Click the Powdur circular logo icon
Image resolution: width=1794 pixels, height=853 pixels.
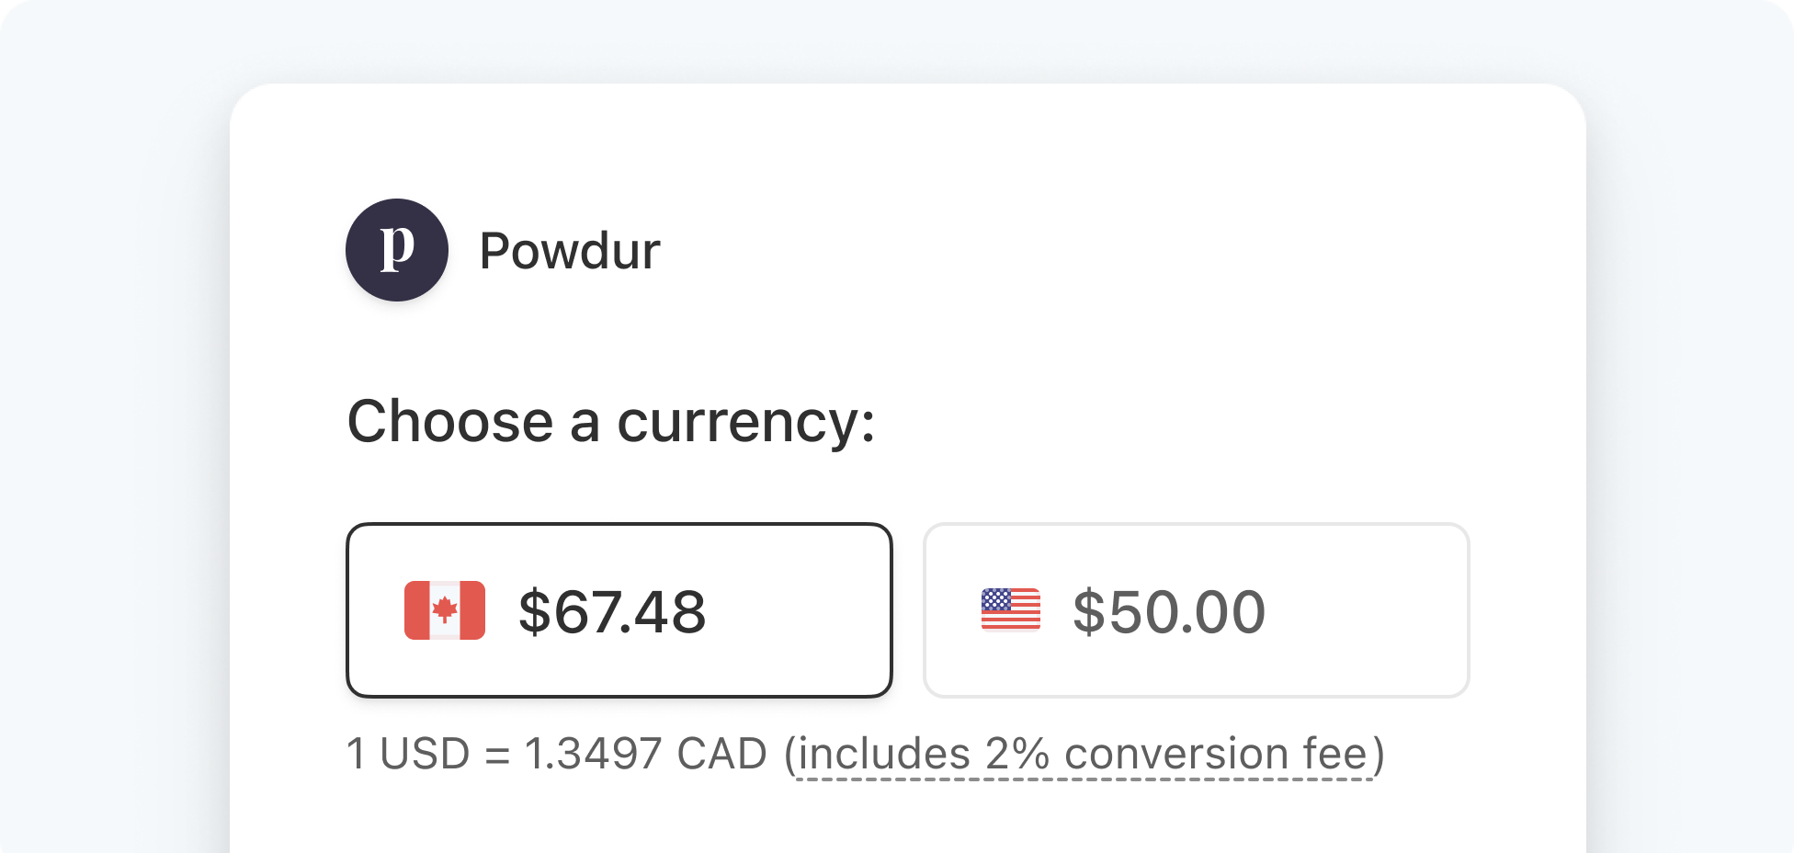coord(397,250)
